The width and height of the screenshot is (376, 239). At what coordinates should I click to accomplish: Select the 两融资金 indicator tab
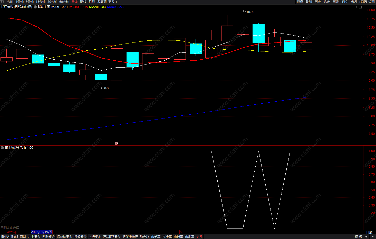pyautogui.click(x=49, y=237)
